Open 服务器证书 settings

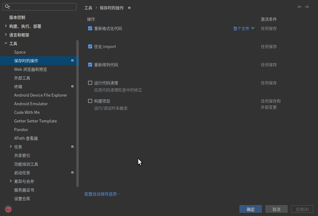click(x=24, y=190)
